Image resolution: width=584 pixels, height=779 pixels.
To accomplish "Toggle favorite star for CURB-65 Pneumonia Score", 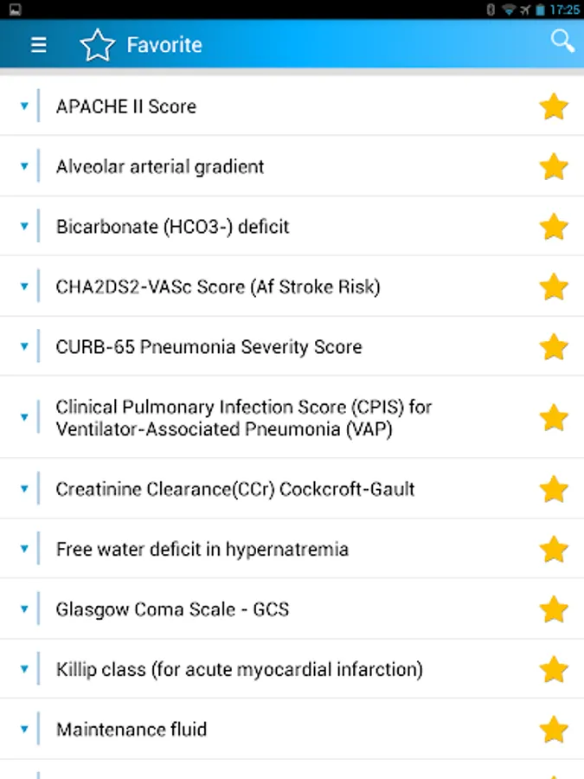I will [554, 347].
